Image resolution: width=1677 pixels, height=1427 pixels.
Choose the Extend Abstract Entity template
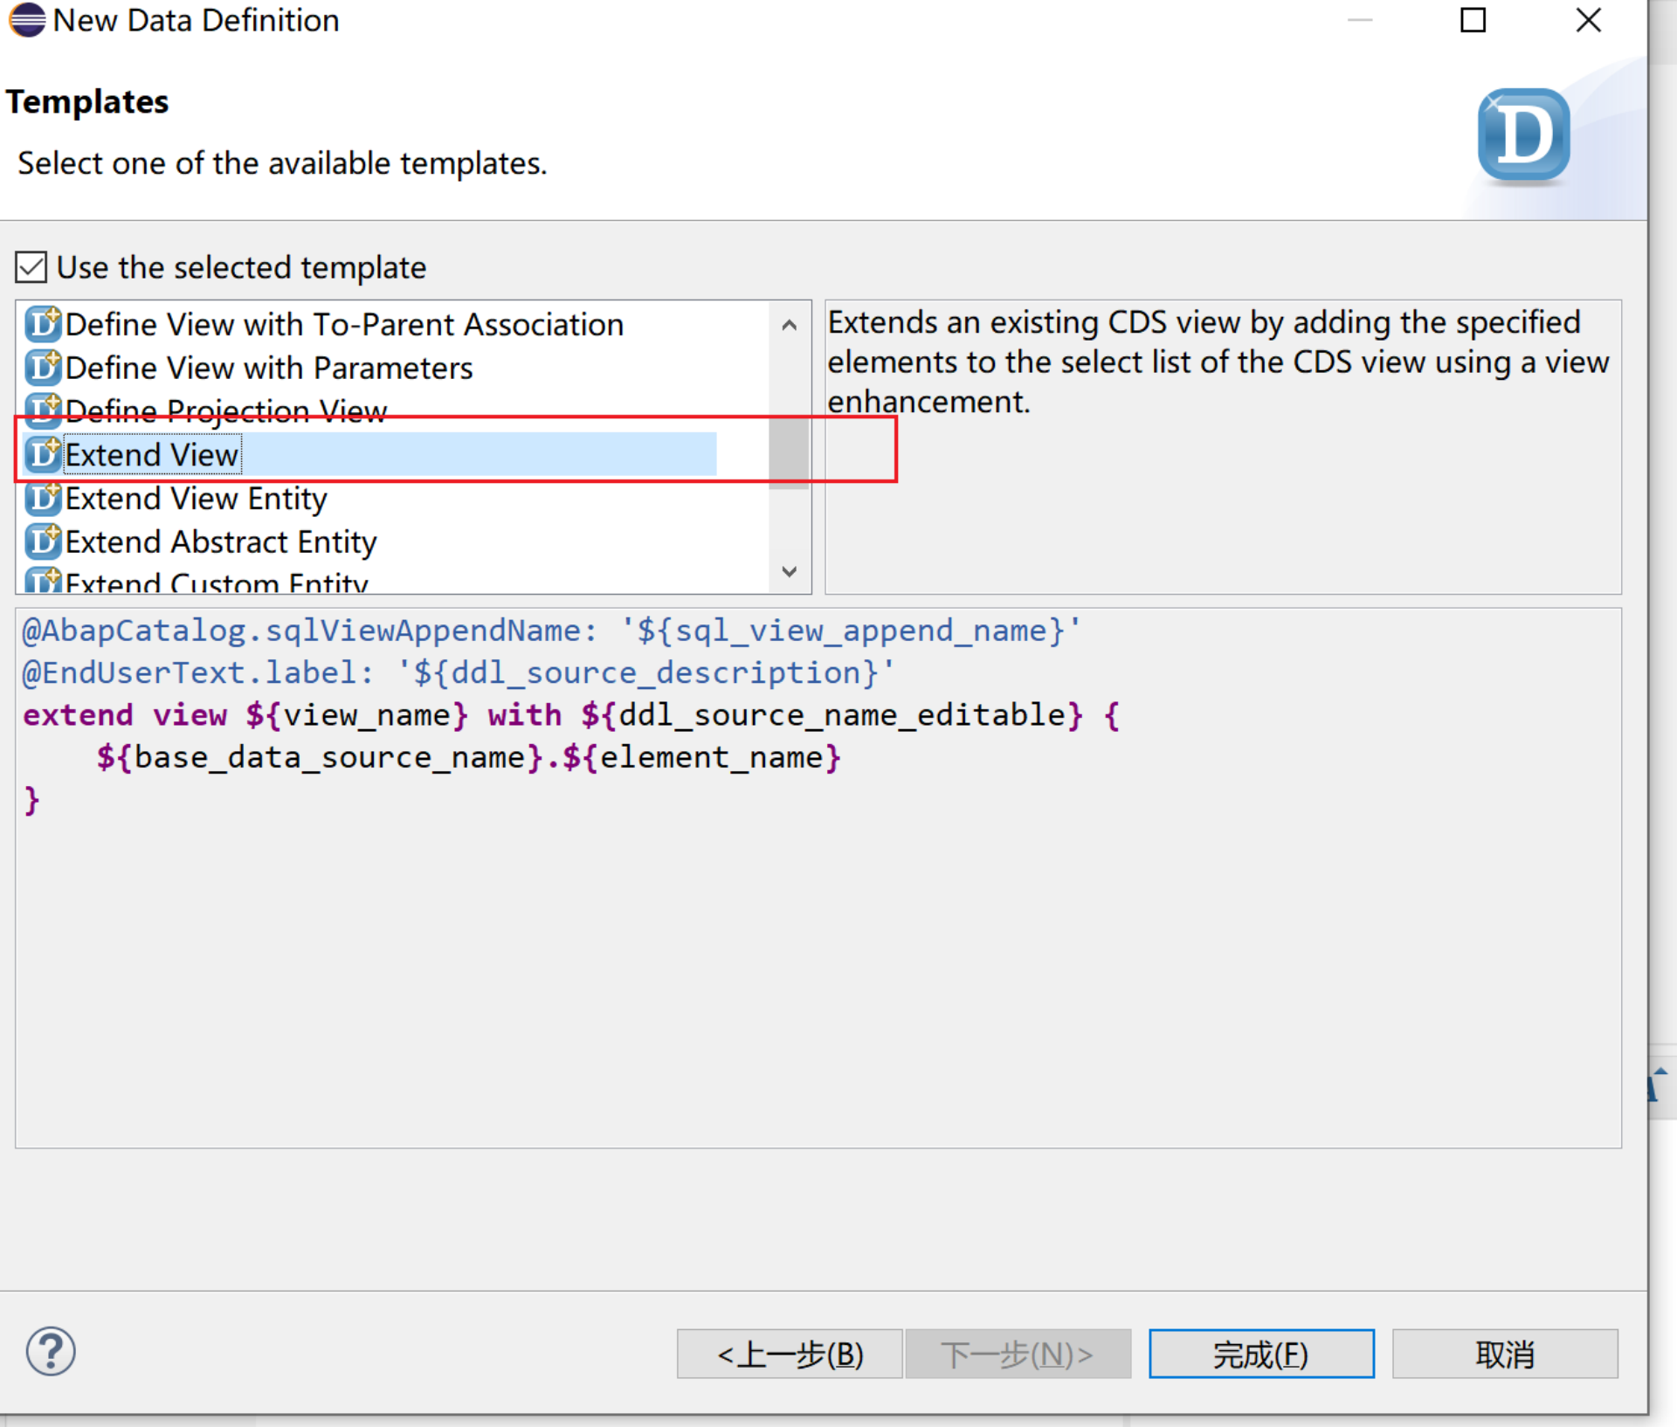coord(221,542)
